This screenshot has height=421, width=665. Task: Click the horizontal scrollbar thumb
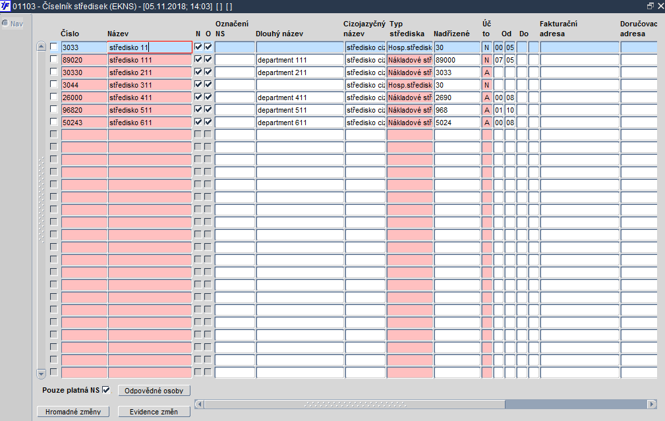[x=355, y=404]
